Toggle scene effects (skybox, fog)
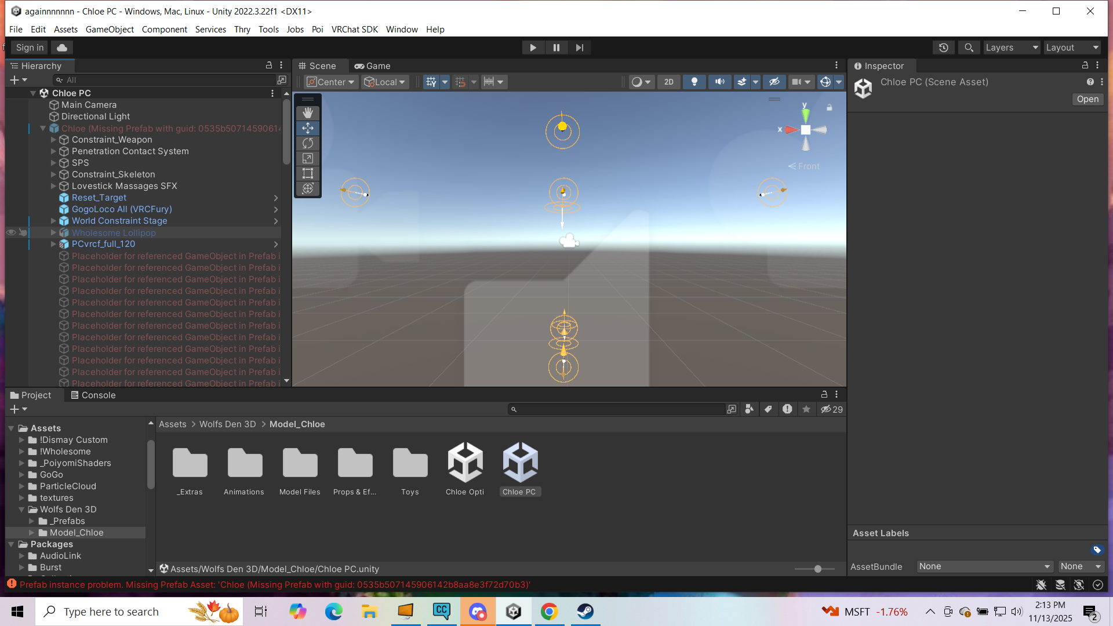The width and height of the screenshot is (1113, 626). (x=741, y=82)
